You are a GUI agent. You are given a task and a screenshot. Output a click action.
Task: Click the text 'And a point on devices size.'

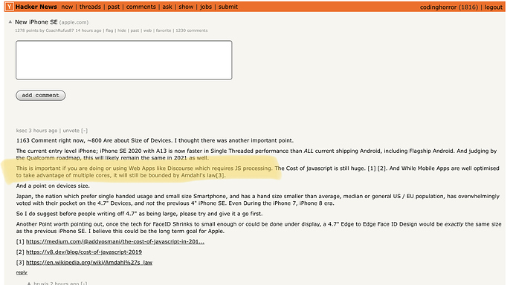click(x=53, y=186)
